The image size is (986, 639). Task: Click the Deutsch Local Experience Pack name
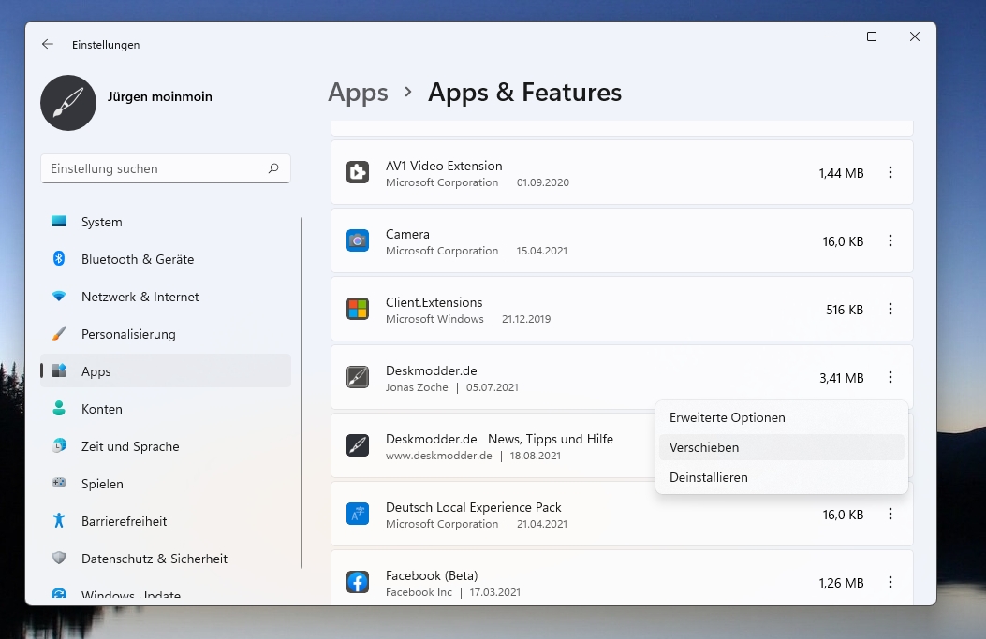(474, 508)
